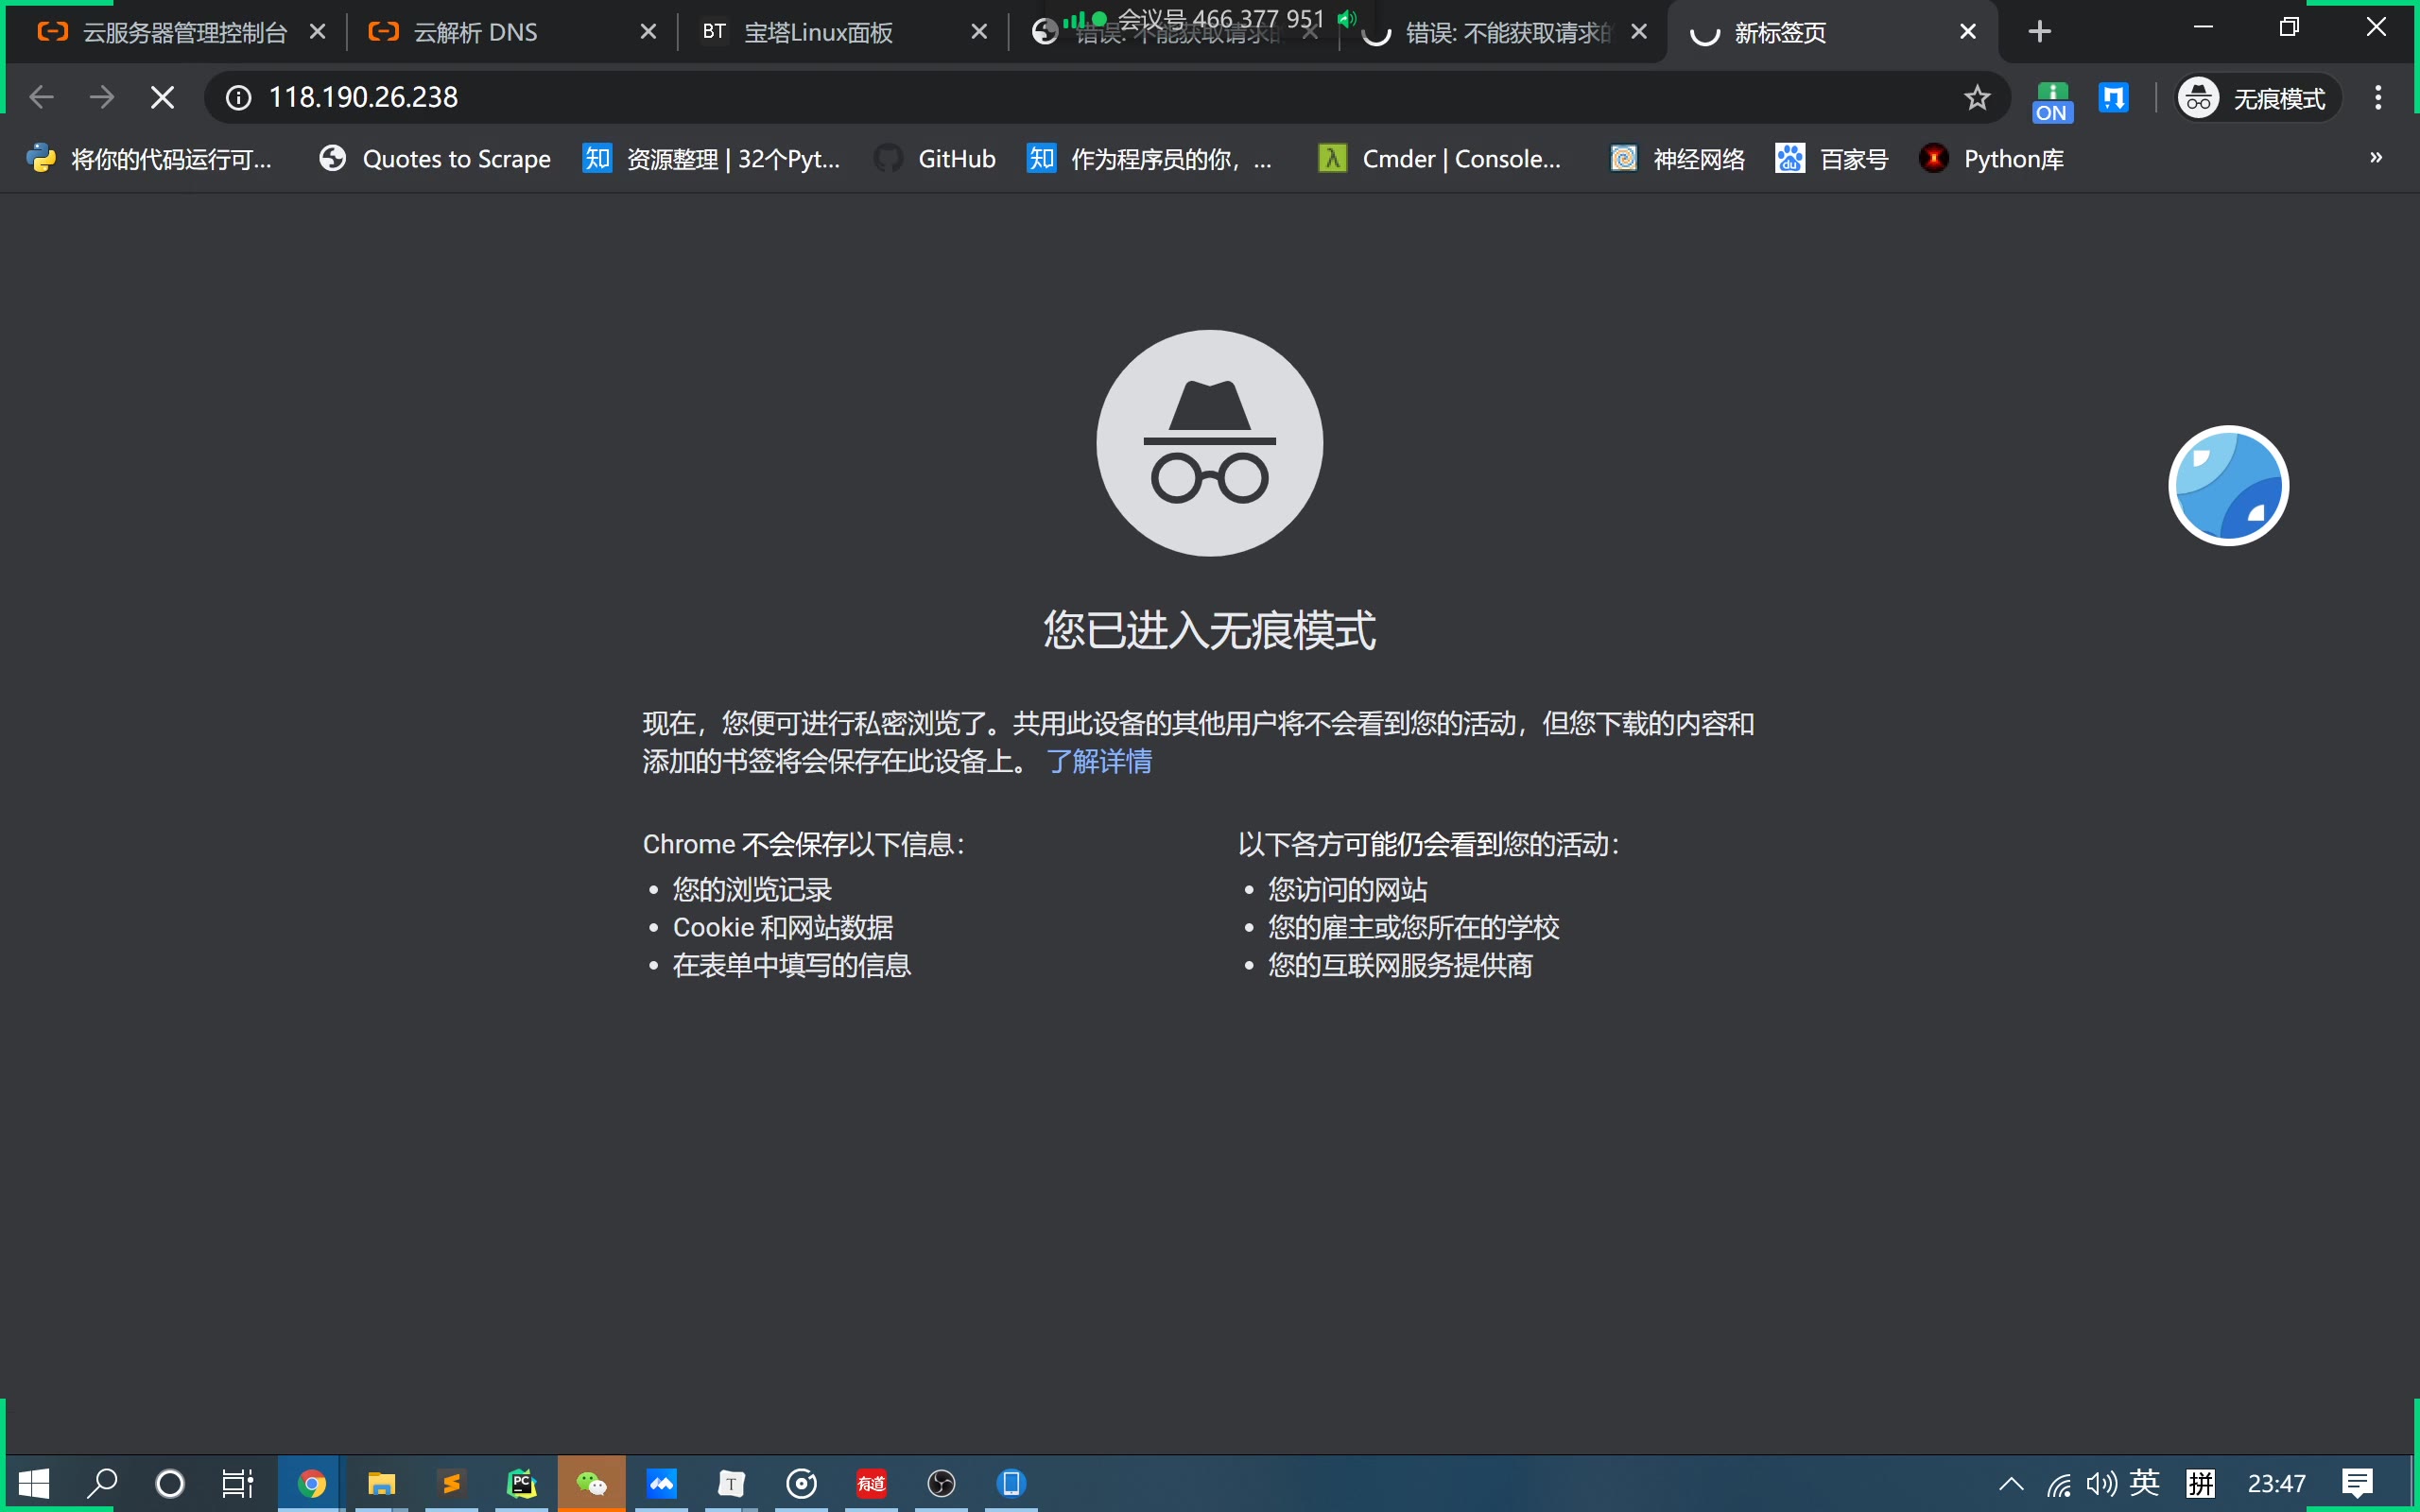Open Youdao red icon in taskbar
Screen dimensions: 2420x1512
(x=872, y=1483)
